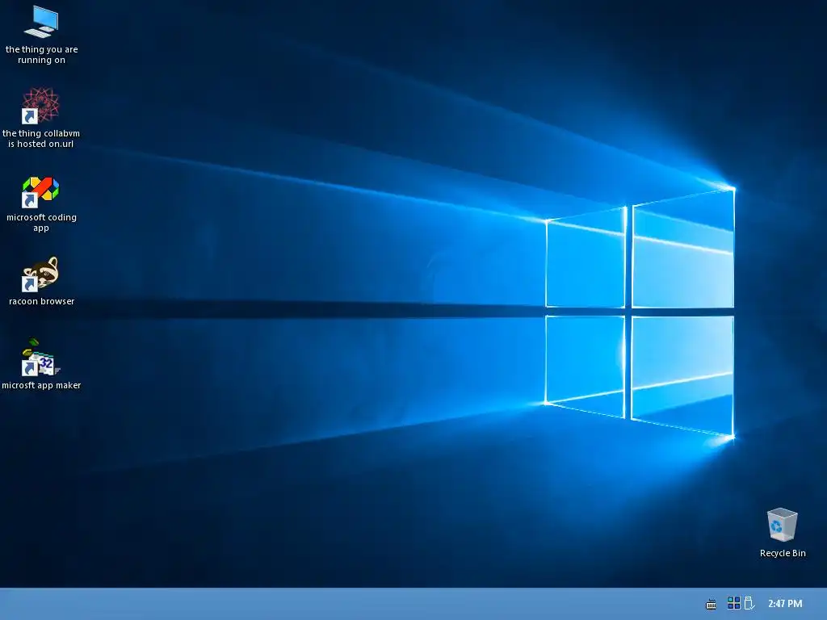Select the 'microsoft coding app' shortcut icon

(x=40, y=192)
